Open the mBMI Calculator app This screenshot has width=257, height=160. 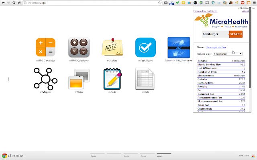[45, 47]
